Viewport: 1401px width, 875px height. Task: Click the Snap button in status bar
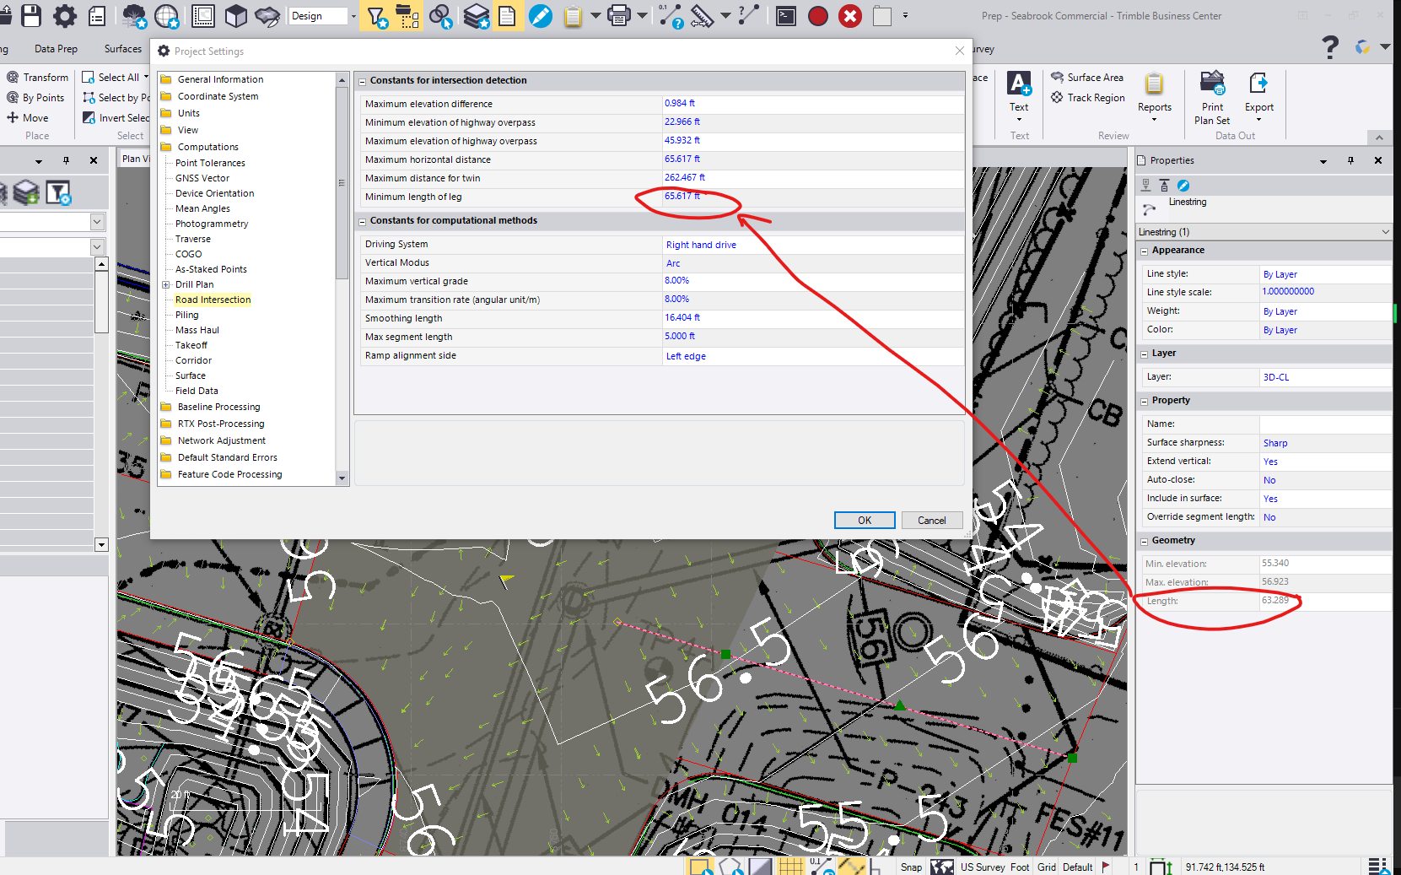(911, 867)
